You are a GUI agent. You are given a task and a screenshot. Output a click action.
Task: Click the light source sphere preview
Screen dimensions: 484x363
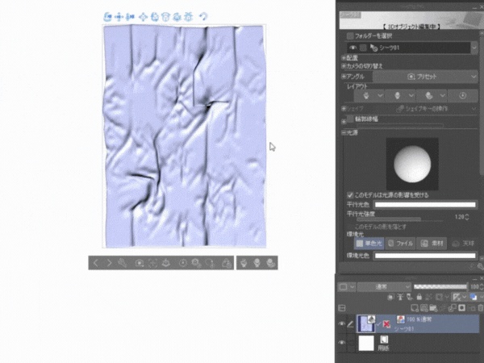pyautogui.click(x=412, y=164)
